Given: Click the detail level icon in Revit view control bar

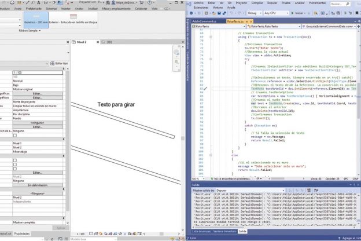Looking at the screenshot, I should (91, 233).
